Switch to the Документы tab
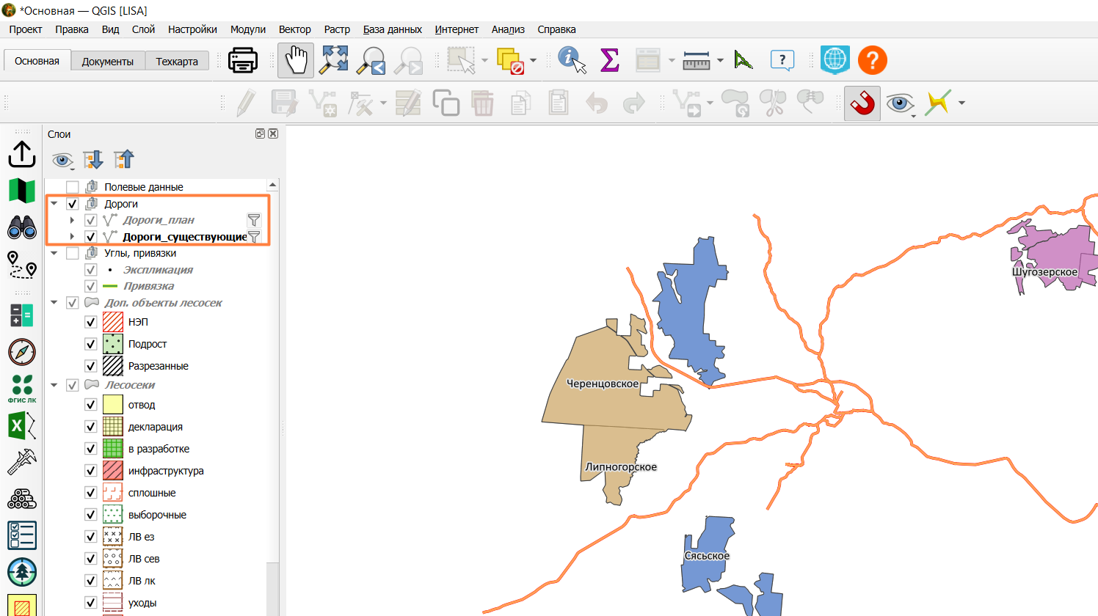The image size is (1098, 616). tap(108, 62)
